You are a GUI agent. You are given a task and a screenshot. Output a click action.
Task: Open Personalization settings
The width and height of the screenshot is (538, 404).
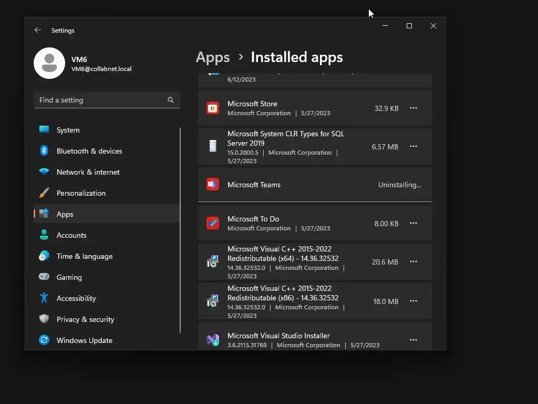[107, 193]
